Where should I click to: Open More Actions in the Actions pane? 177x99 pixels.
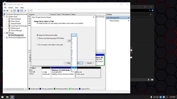point(114,21)
